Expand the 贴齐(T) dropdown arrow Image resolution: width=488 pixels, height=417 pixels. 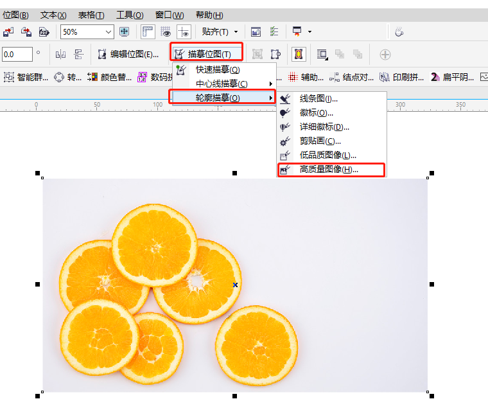tap(236, 31)
